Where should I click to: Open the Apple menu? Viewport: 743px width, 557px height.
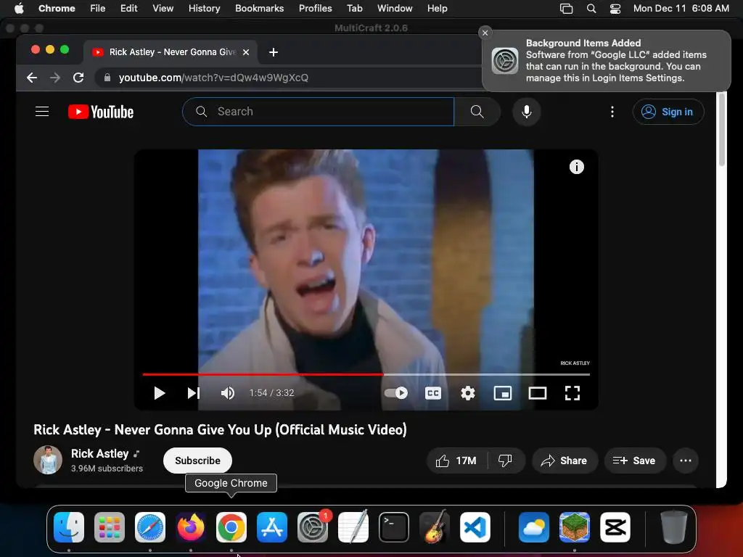[19, 8]
